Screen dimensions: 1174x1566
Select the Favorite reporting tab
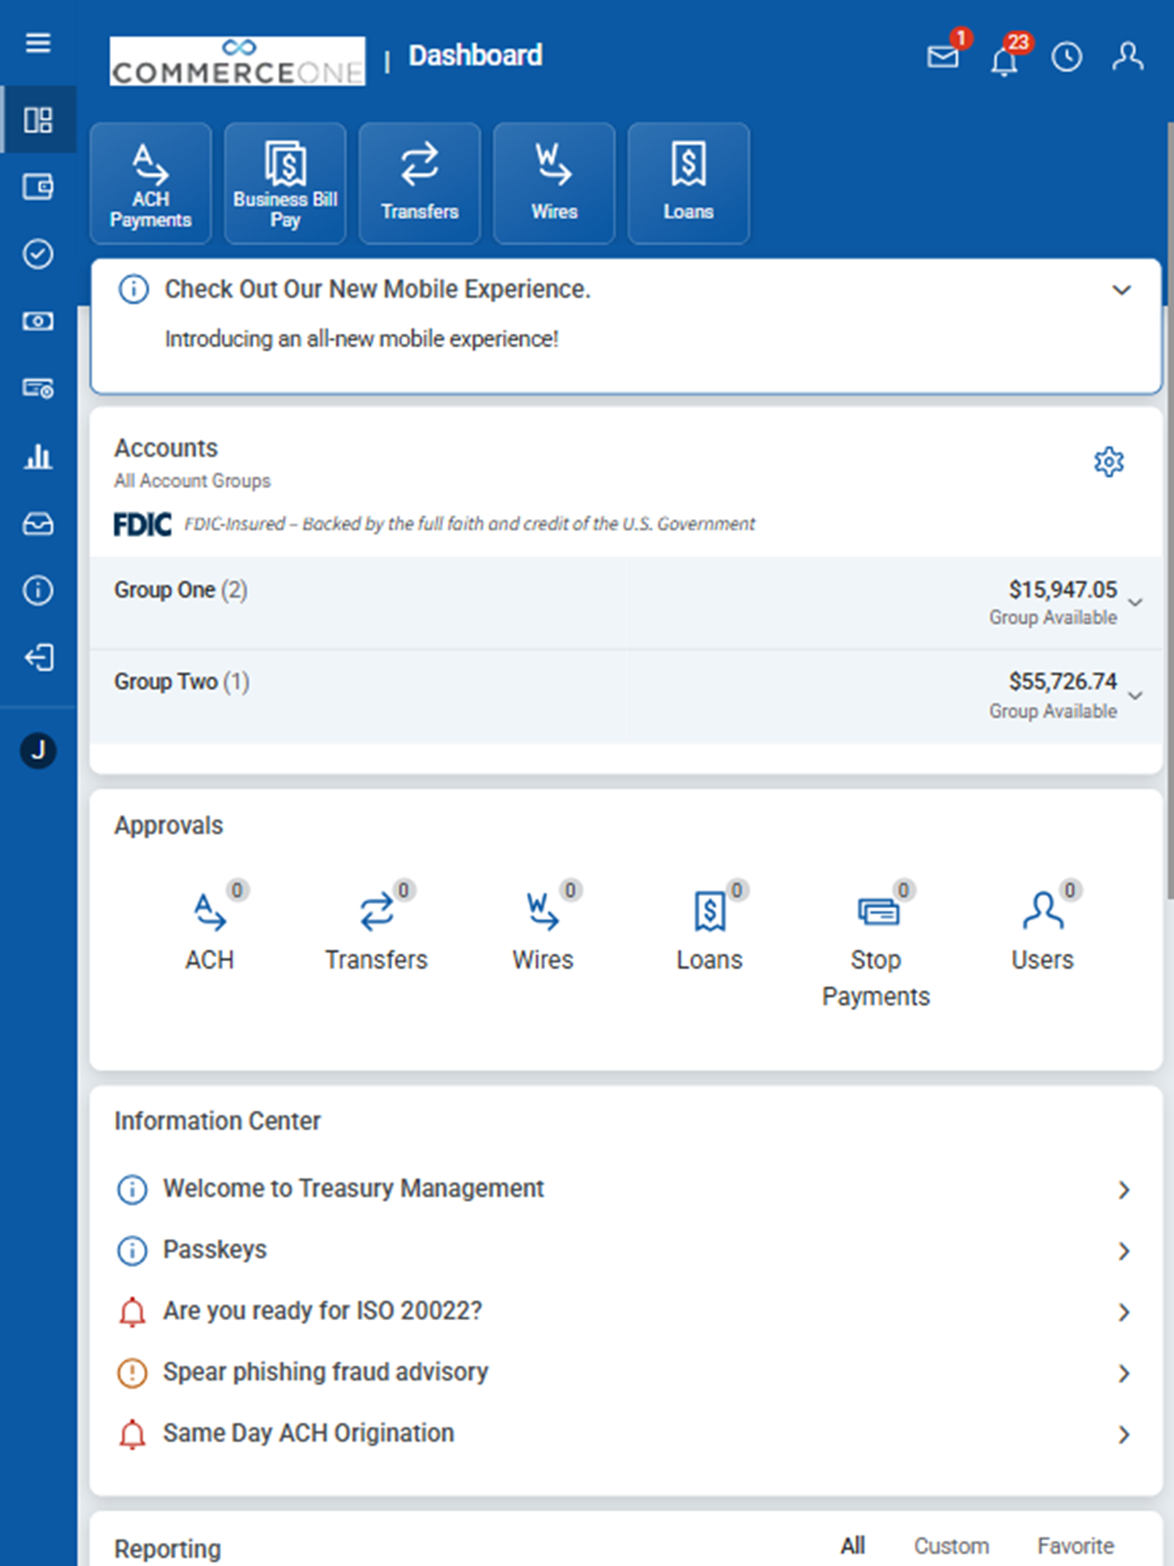click(x=1076, y=1546)
